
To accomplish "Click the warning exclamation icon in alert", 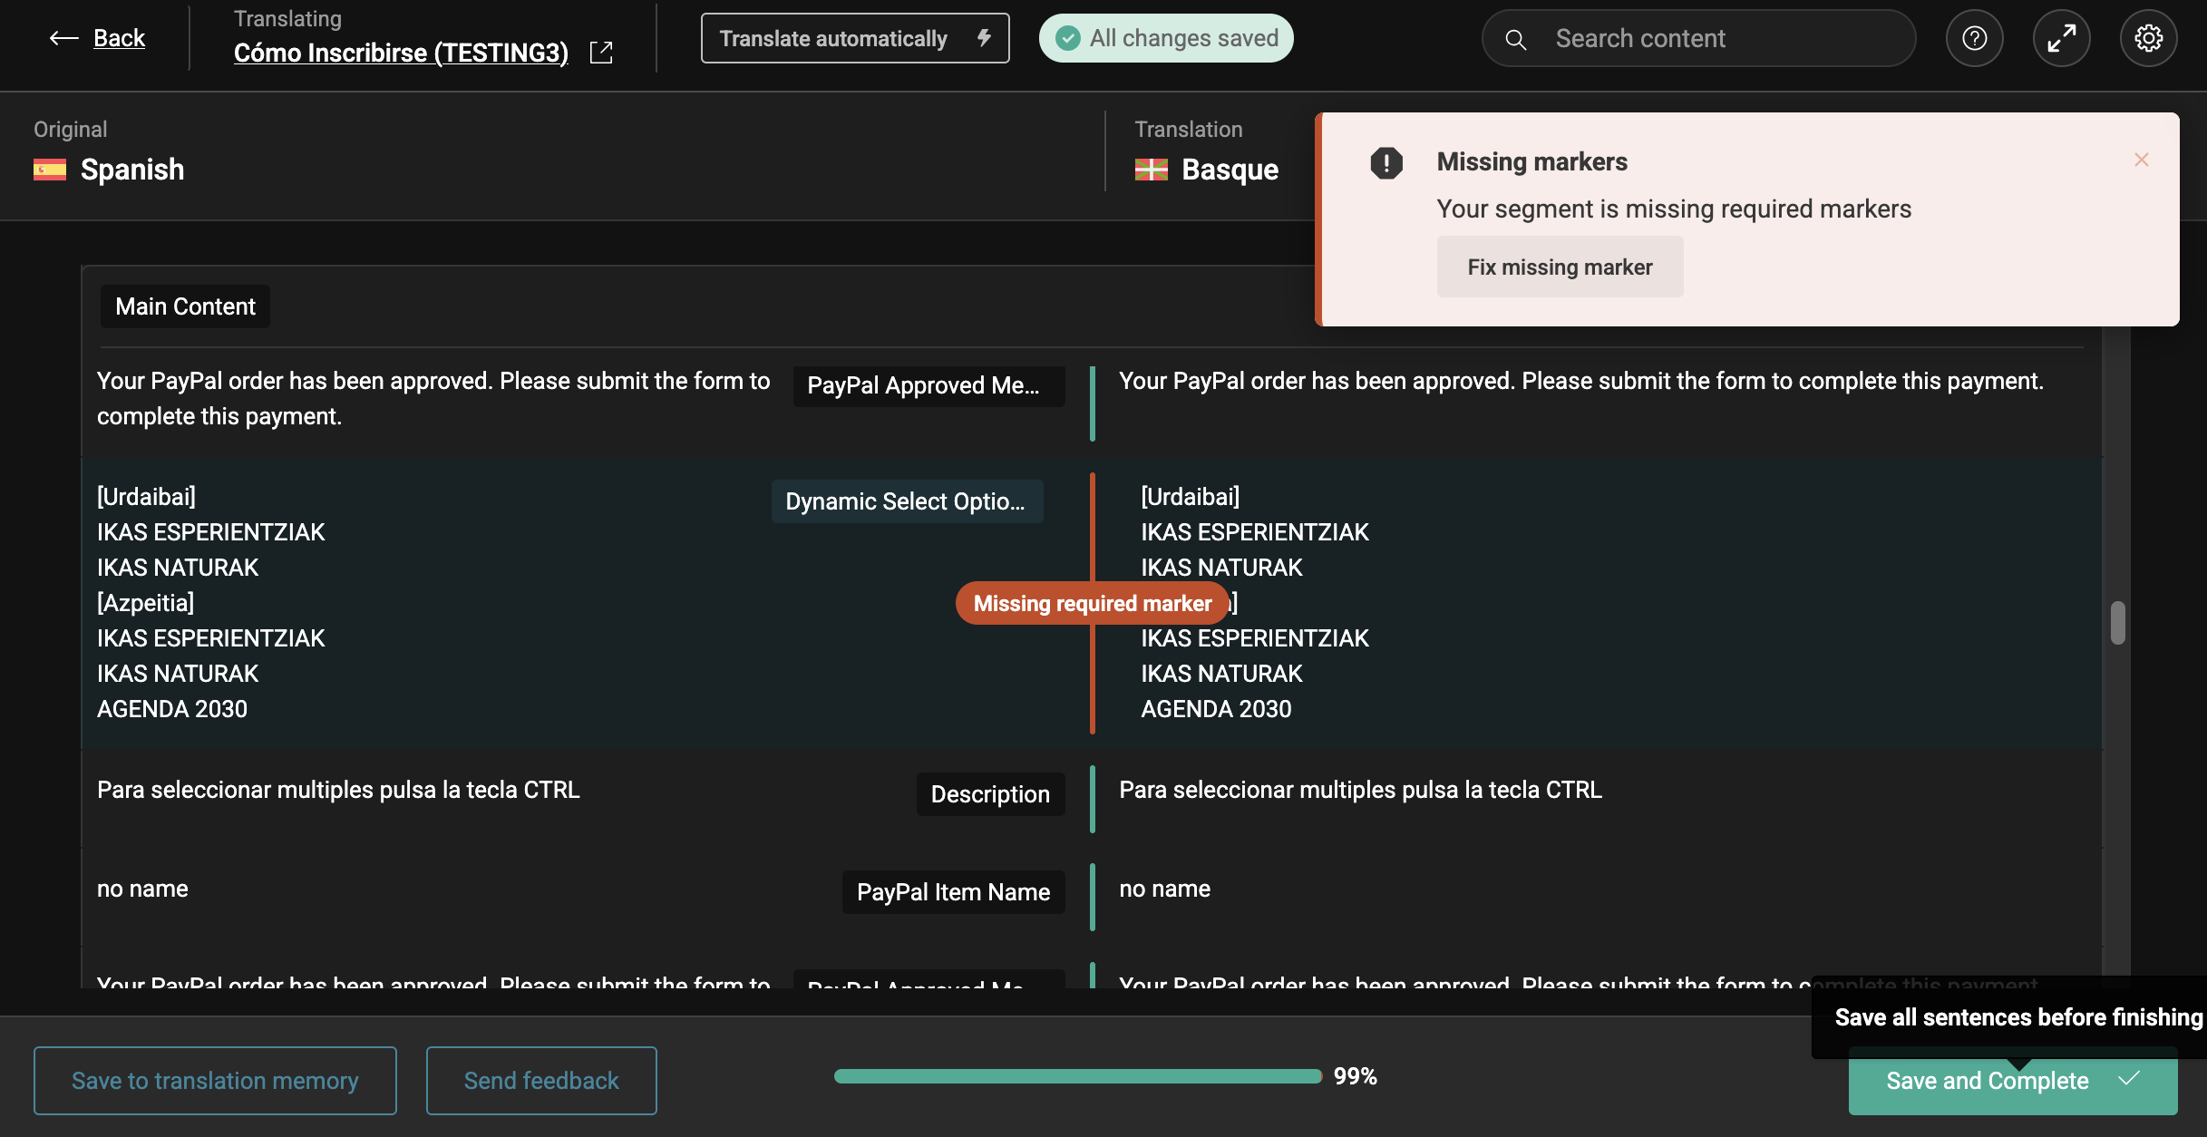I will tap(1385, 163).
